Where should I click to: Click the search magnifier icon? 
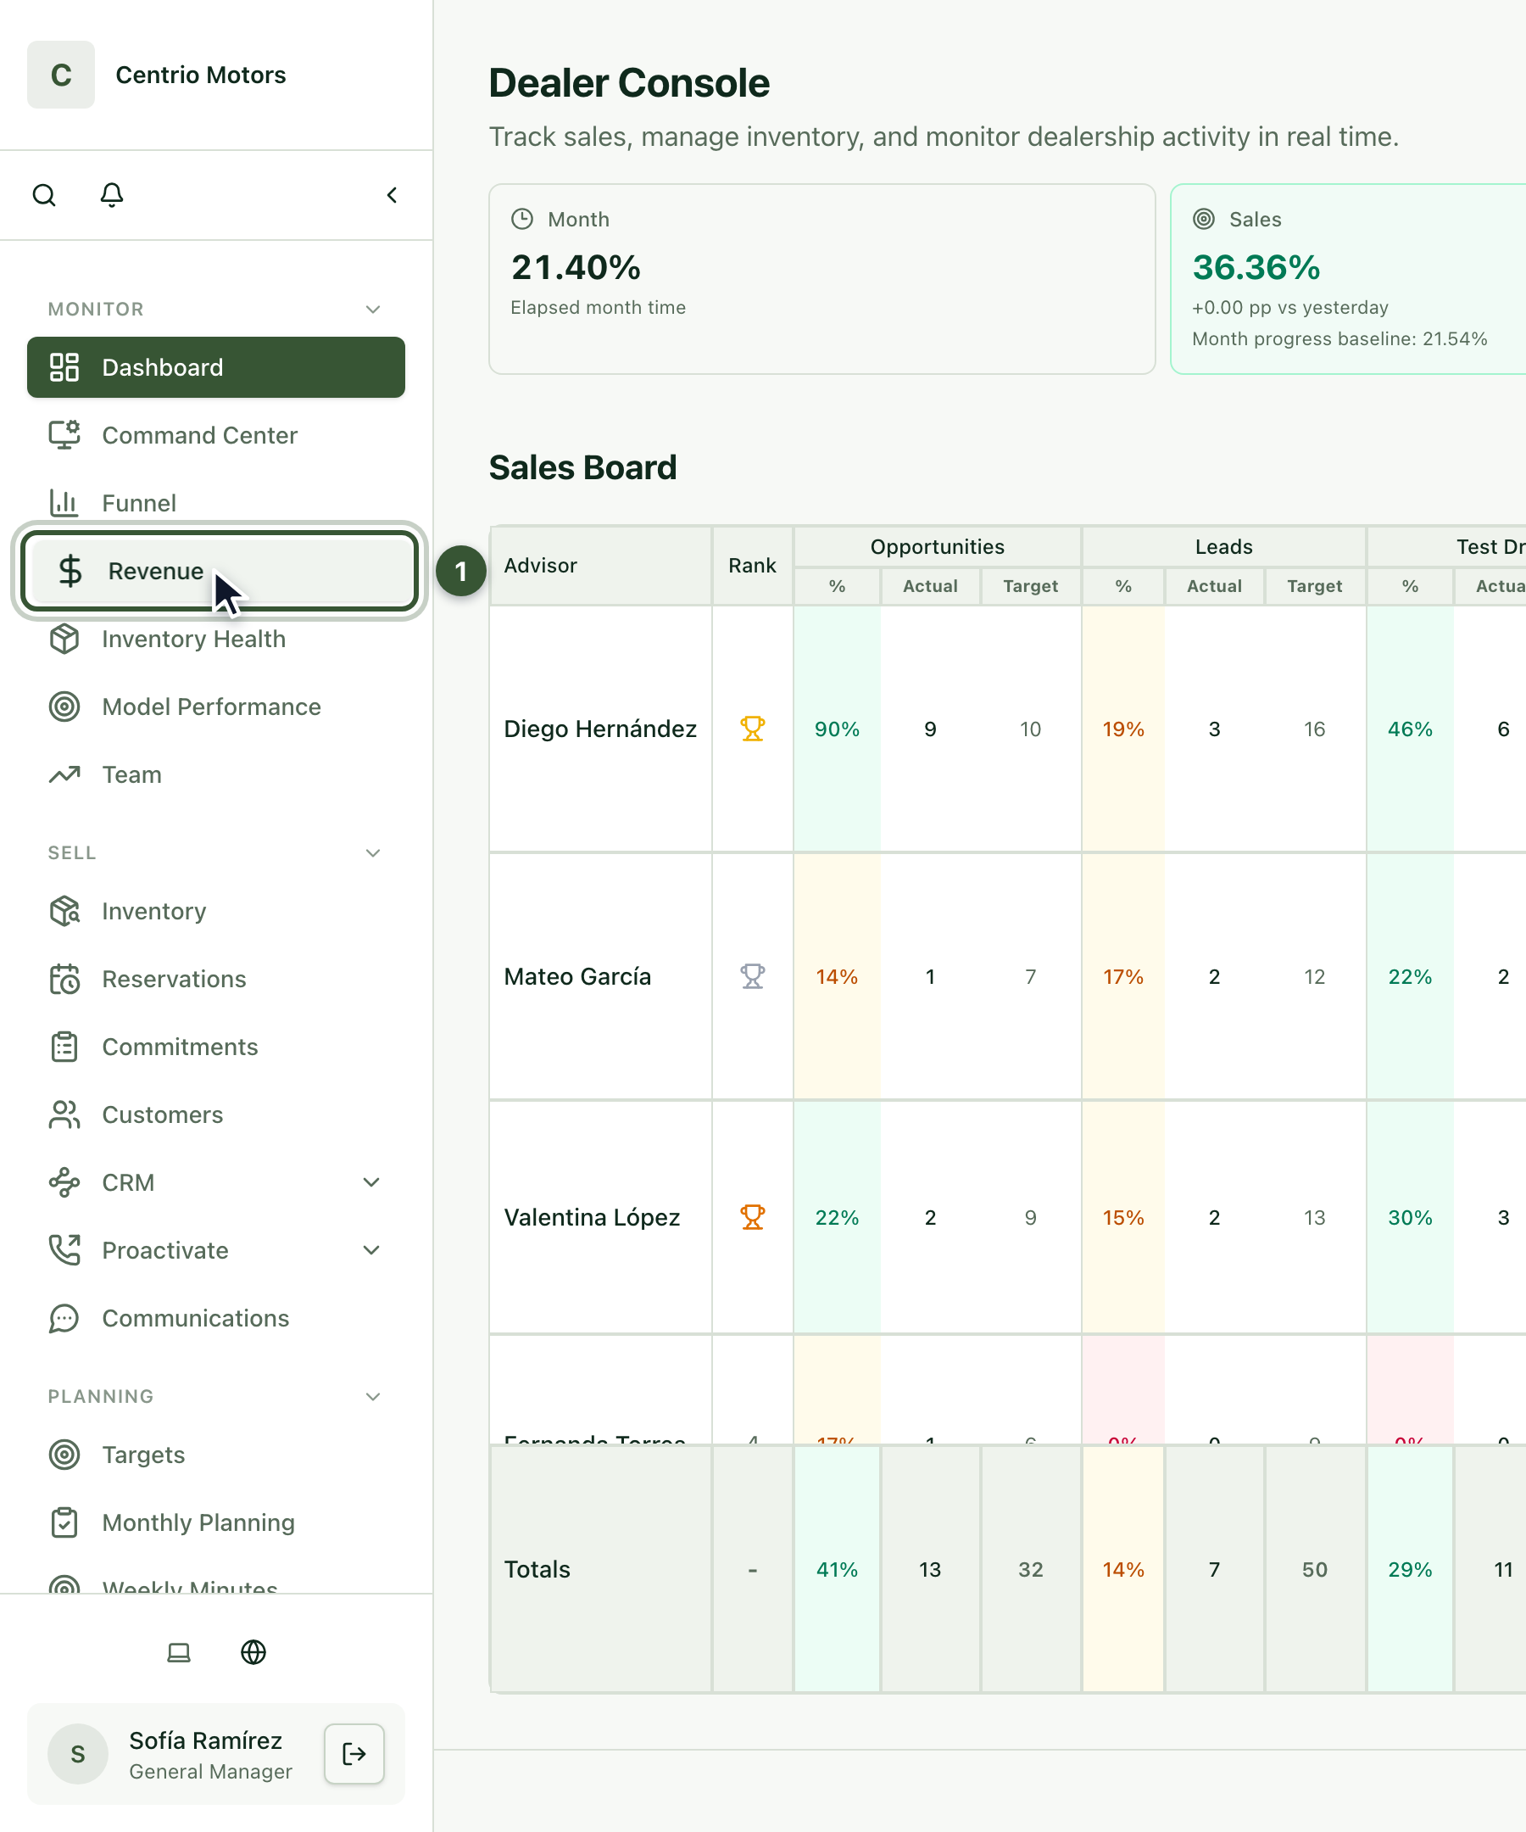[x=43, y=194]
